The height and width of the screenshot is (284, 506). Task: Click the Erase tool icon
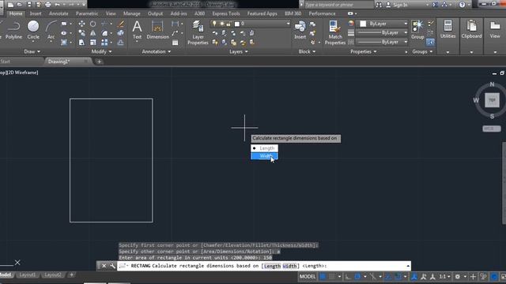click(121, 24)
